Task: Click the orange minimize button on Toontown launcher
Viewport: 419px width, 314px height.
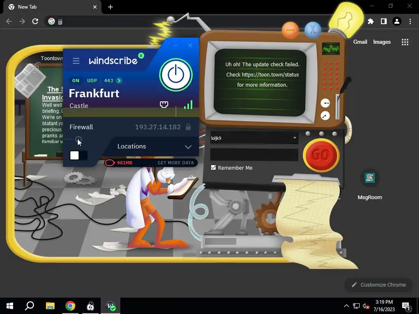Action: point(290,30)
